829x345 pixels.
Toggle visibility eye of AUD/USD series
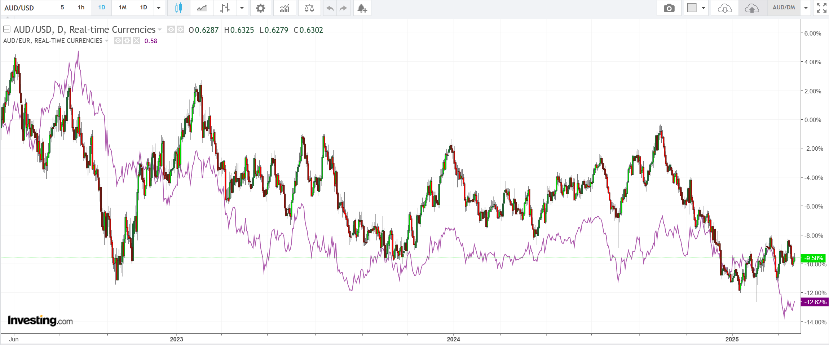pos(171,30)
